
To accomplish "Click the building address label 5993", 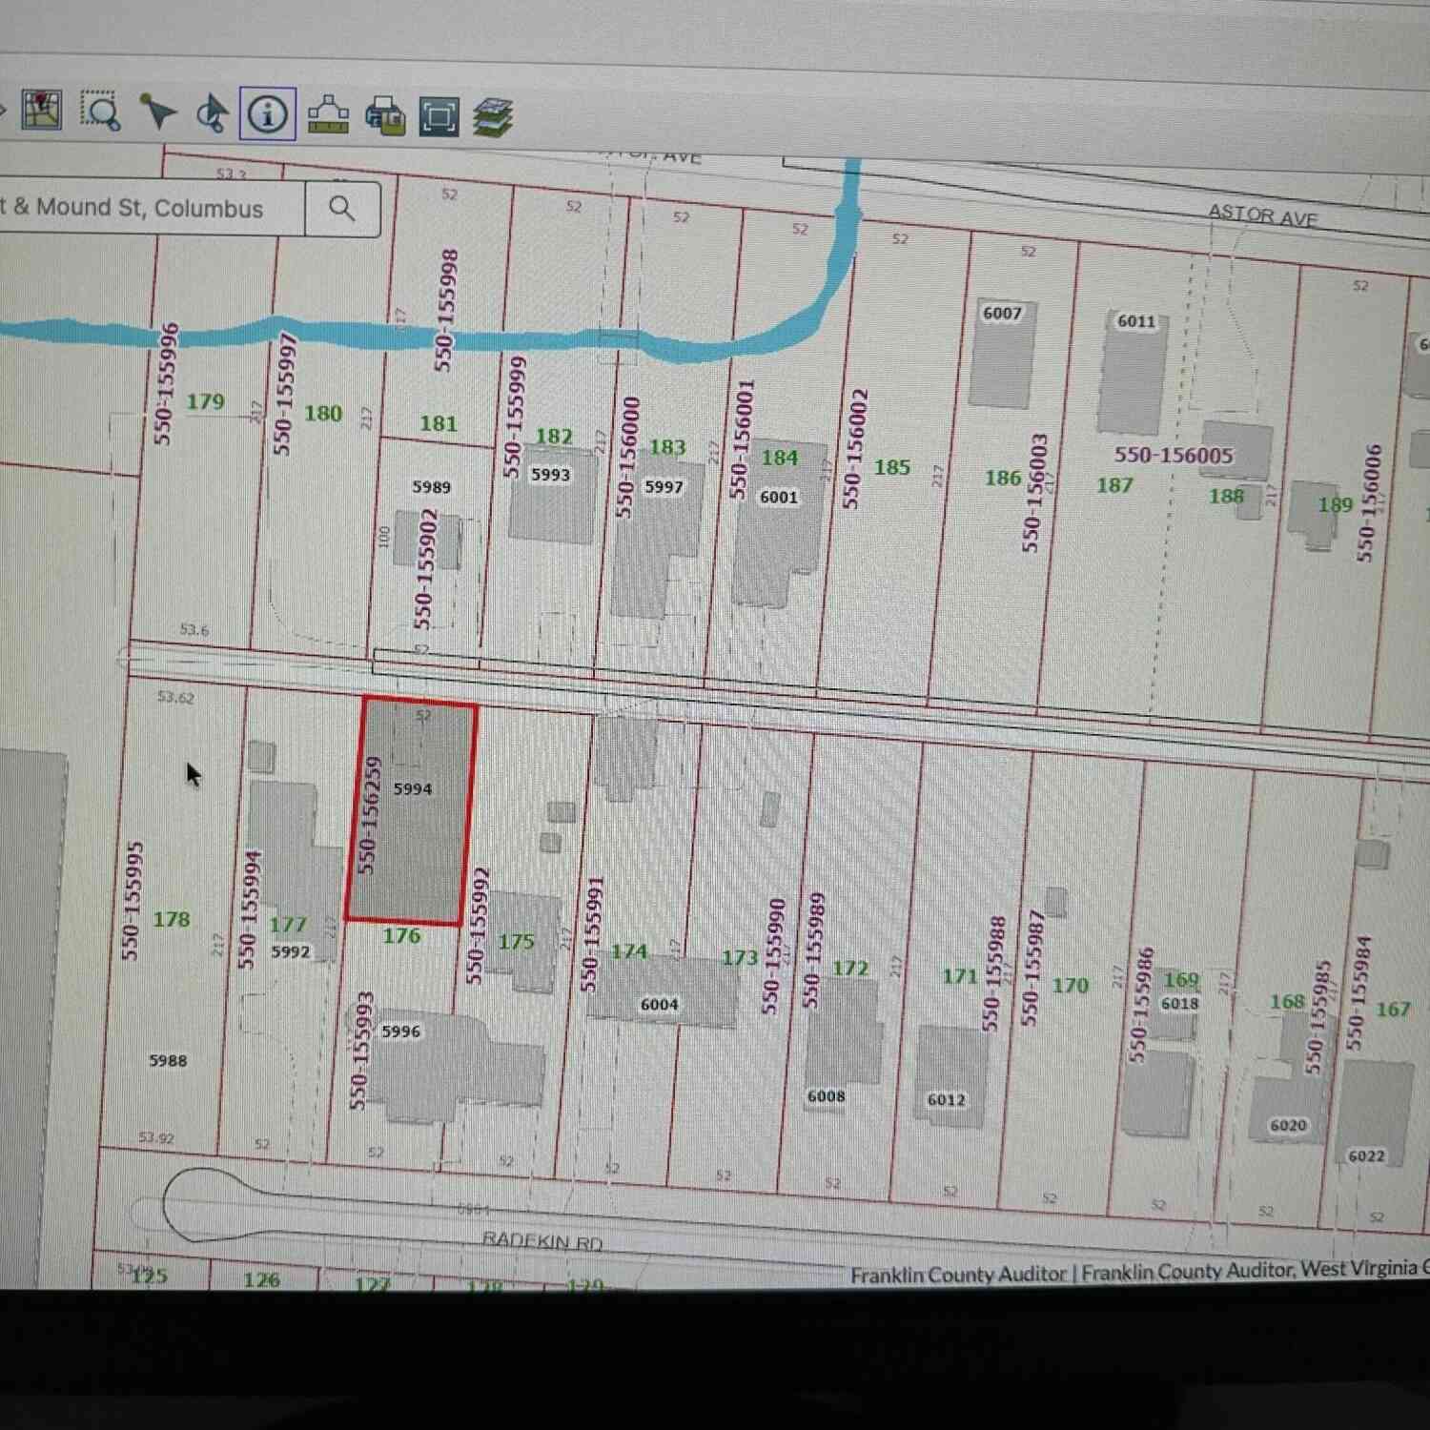I will pos(550,474).
